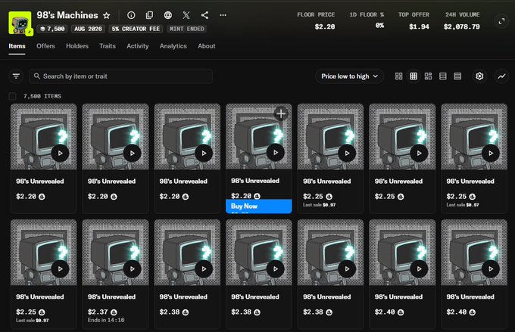Screen dimensions: 515x332
Task: Click the 24H volume value $2,078.79
Action: [x=461, y=26]
